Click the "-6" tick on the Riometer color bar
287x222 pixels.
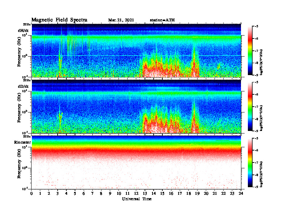point(257,151)
